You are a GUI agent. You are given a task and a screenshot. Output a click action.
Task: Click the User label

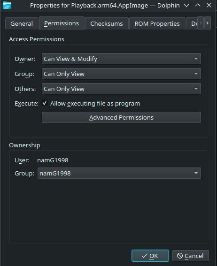(x=22, y=160)
